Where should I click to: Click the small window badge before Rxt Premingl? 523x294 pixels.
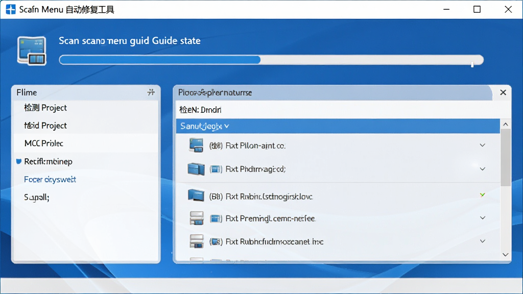click(x=216, y=218)
